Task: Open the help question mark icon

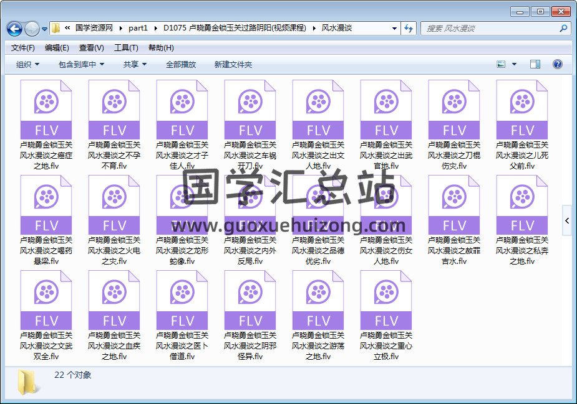Action: 557,64
